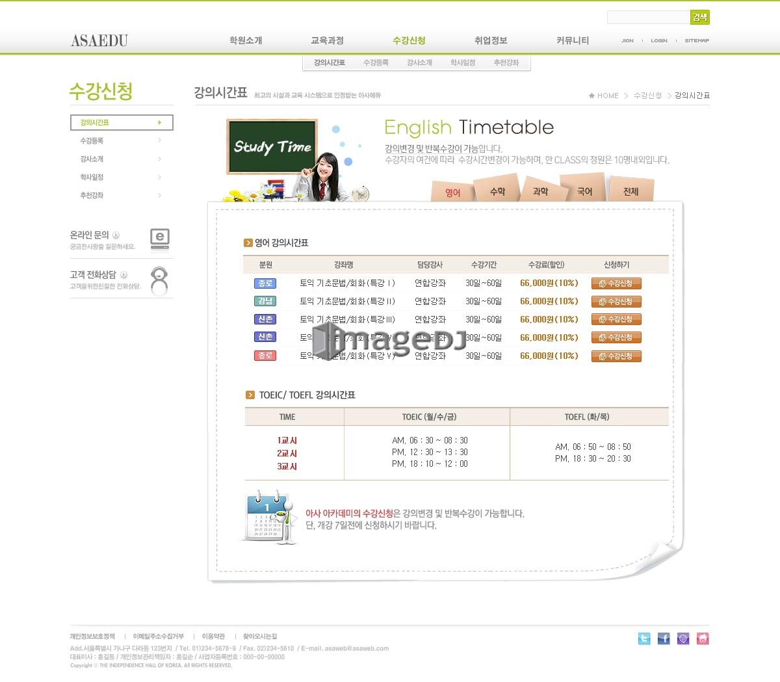Expand the 수강등록 sidebar arrow
This screenshot has width=780, height=682.
tap(159, 140)
